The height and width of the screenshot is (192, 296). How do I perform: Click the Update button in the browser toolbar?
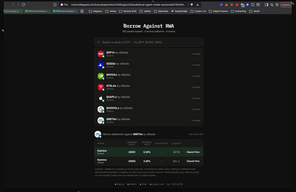[287, 5]
